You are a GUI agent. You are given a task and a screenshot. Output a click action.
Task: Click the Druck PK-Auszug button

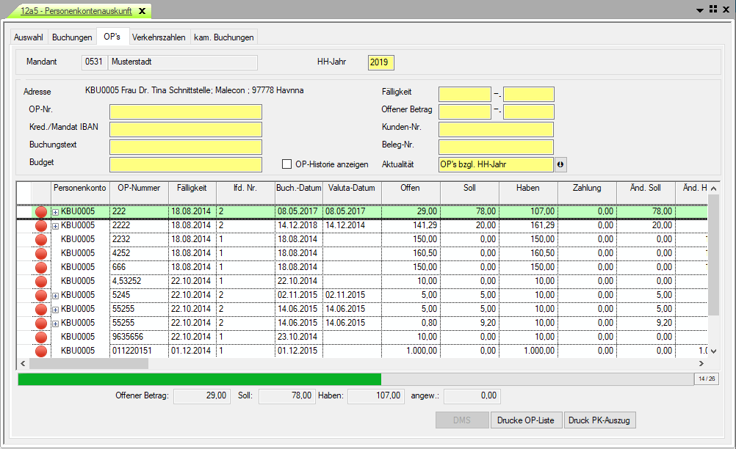point(599,420)
